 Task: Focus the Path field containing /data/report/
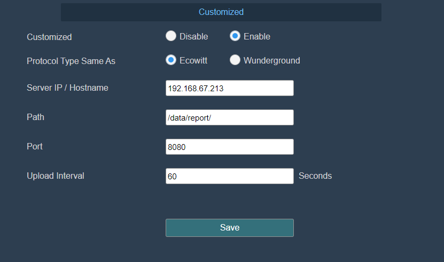(230, 117)
